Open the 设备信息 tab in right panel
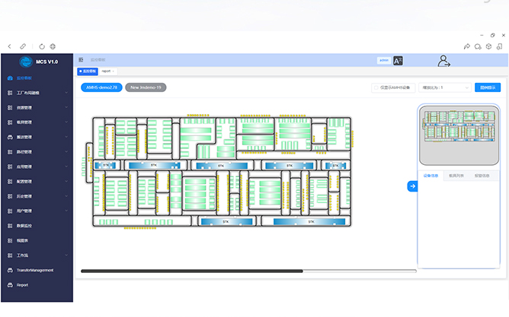Image resolution: width=509 pixels, height=317 pixels. click(x=431, y=176)
